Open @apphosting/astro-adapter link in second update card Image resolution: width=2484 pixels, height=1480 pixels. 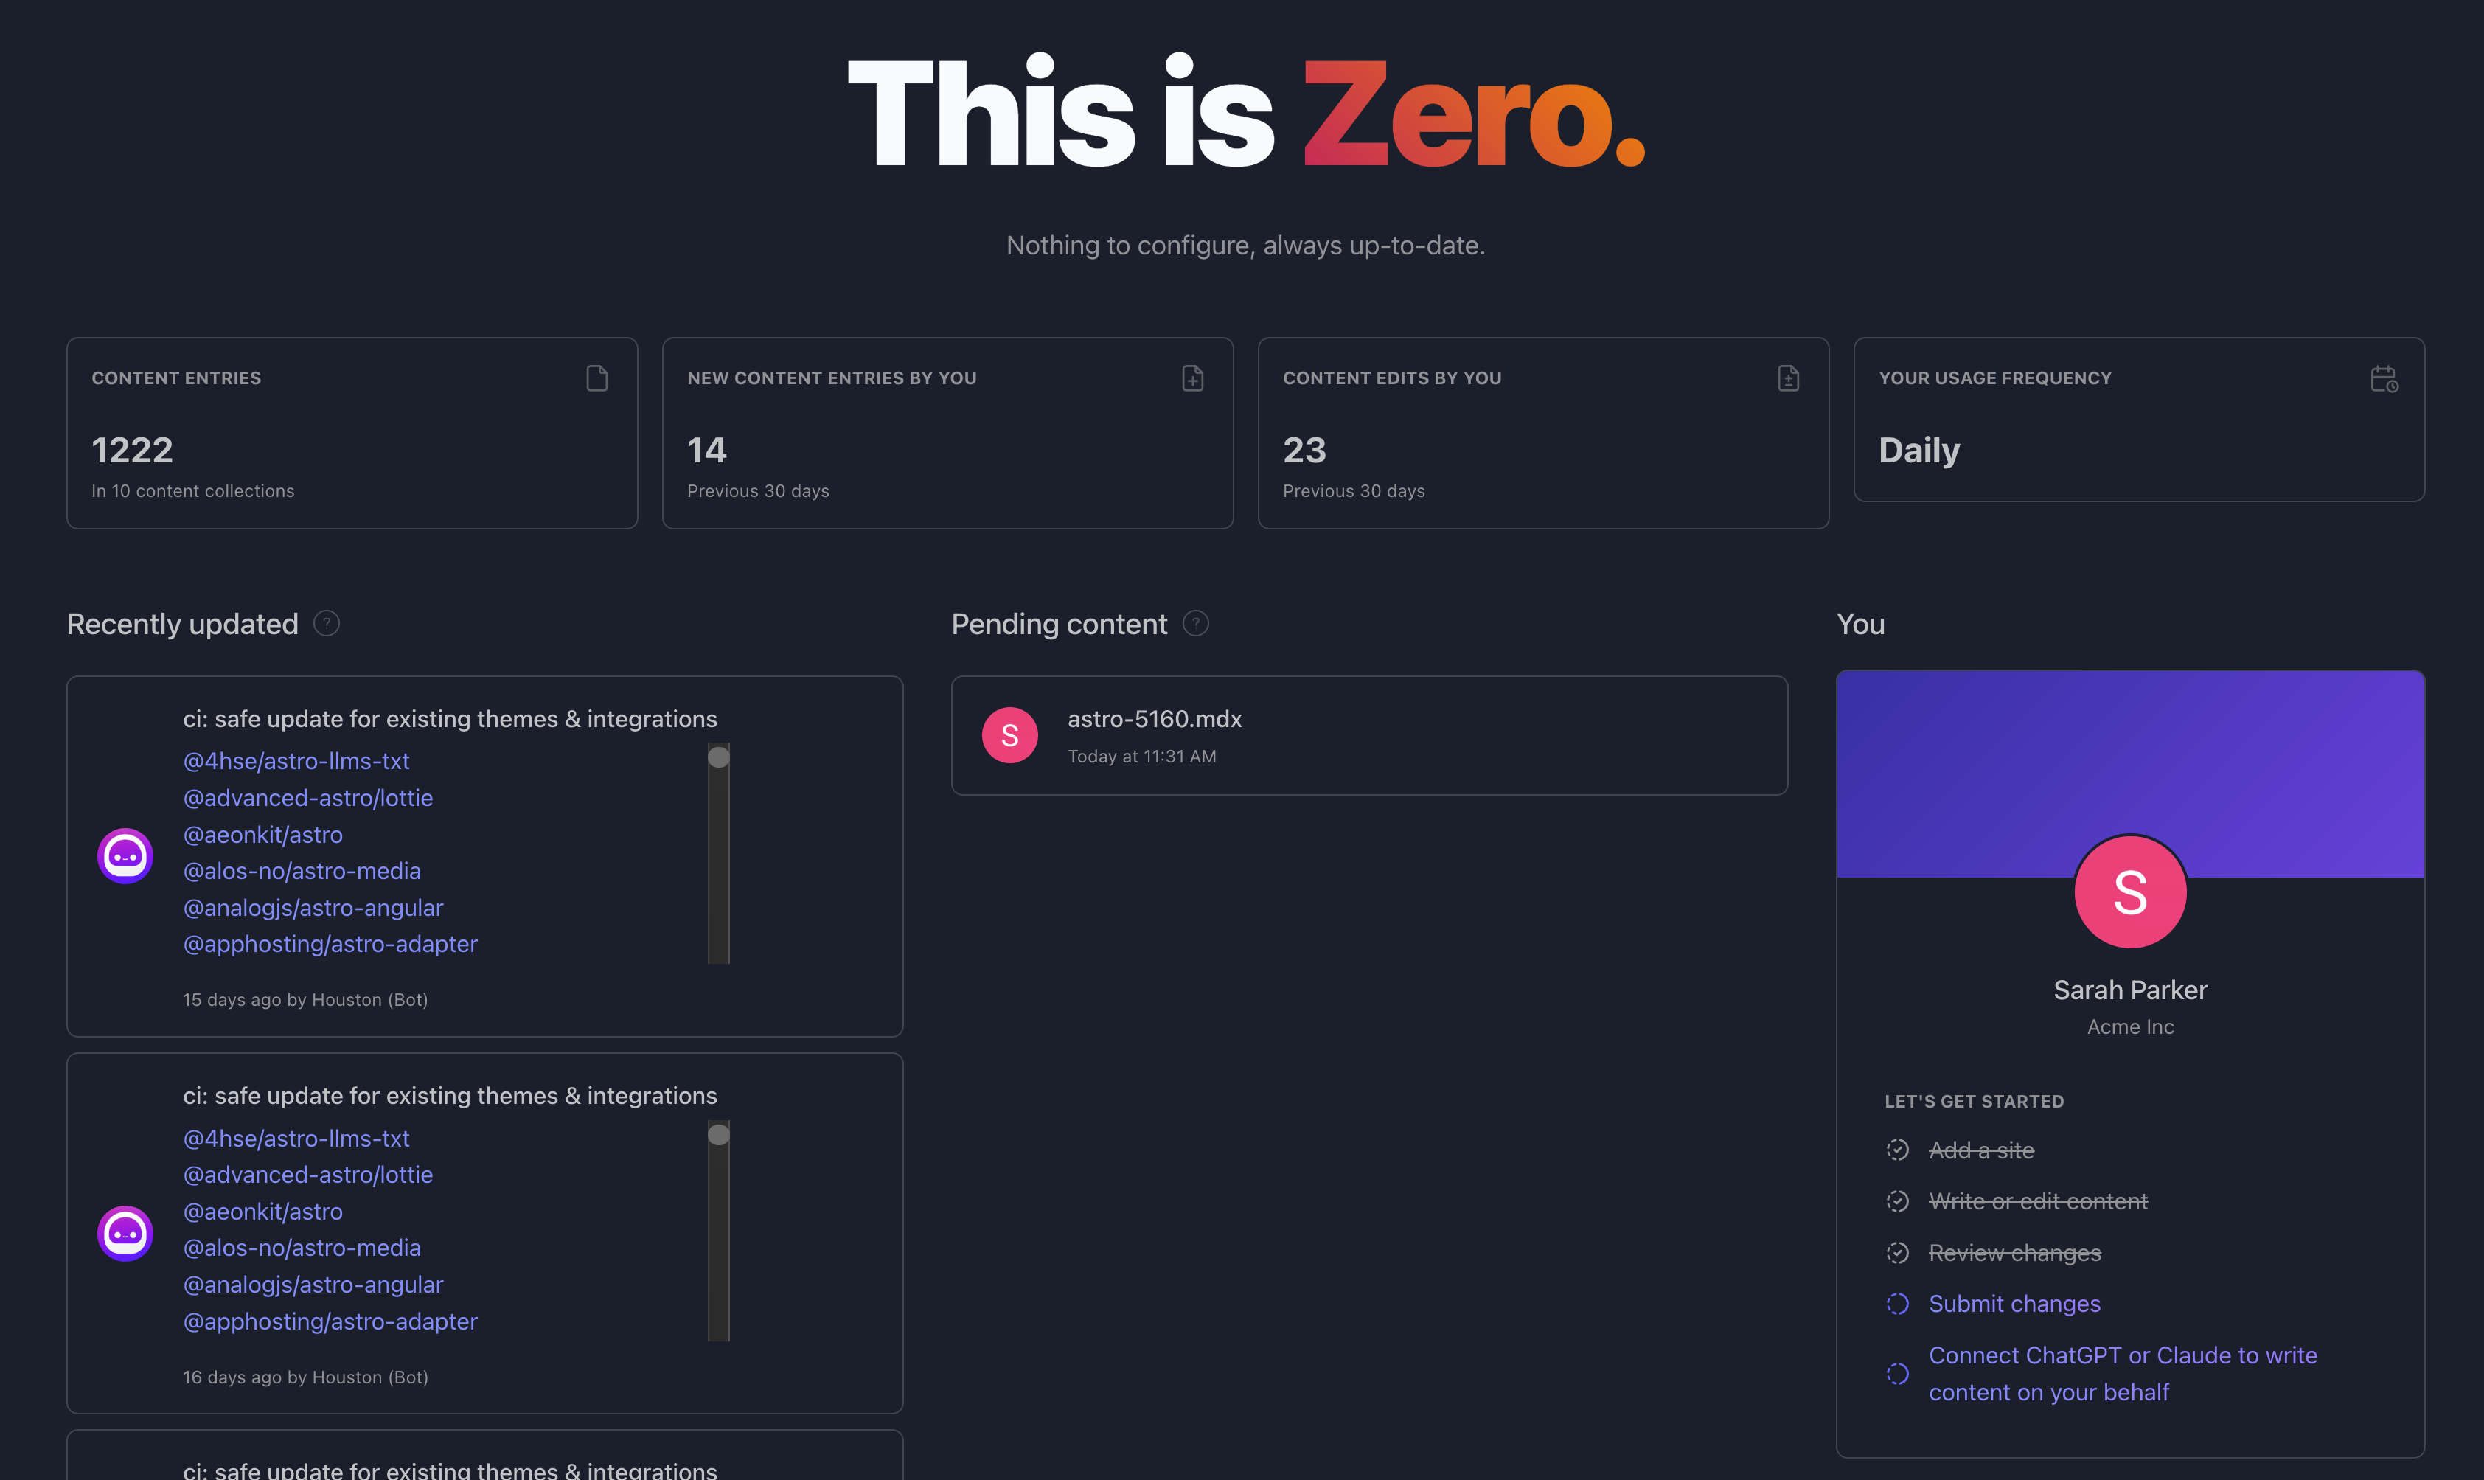(330, 1321)
